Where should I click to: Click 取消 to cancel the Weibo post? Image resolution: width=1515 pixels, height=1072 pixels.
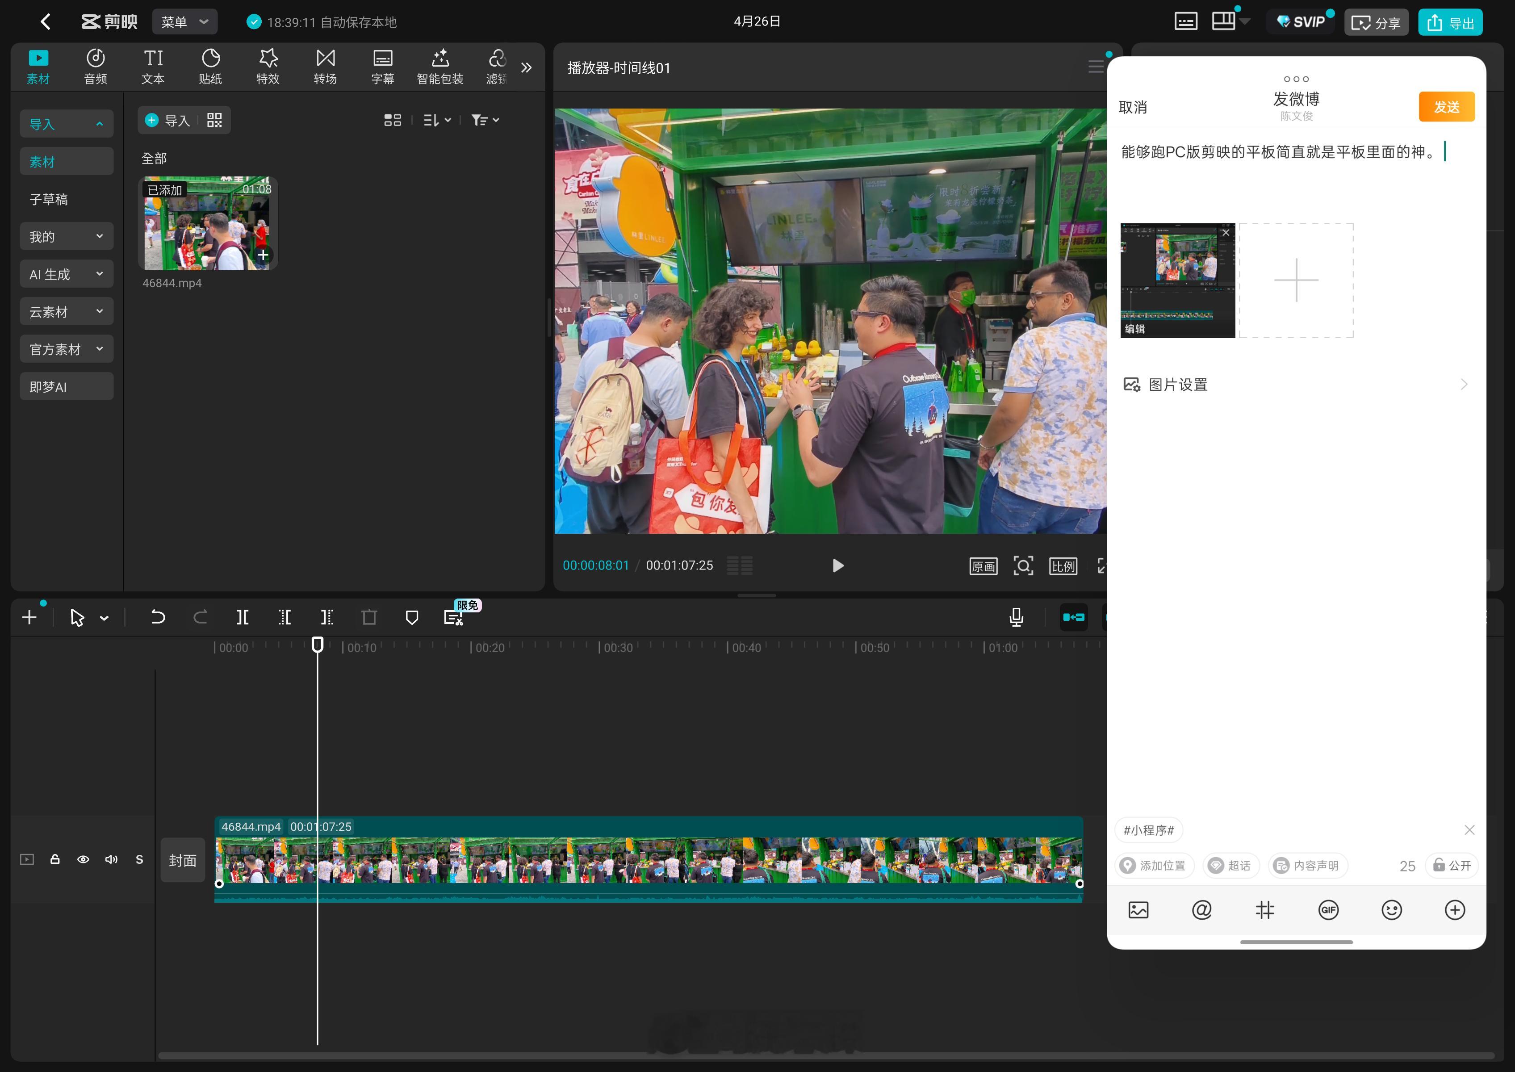[x=1133, y=107]
